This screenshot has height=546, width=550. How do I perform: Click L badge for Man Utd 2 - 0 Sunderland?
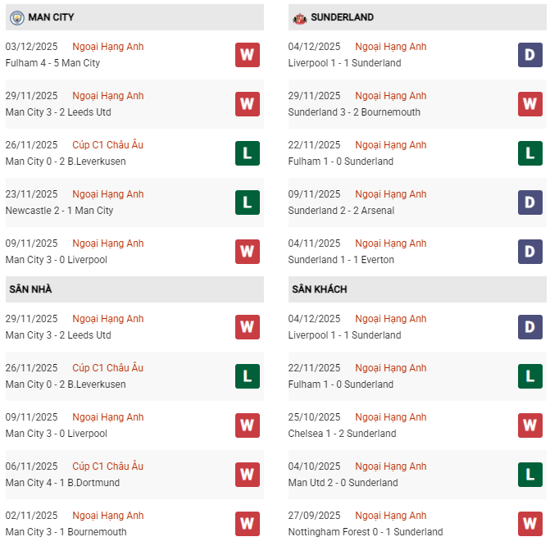pyautogui.click(x=530, y=475)
